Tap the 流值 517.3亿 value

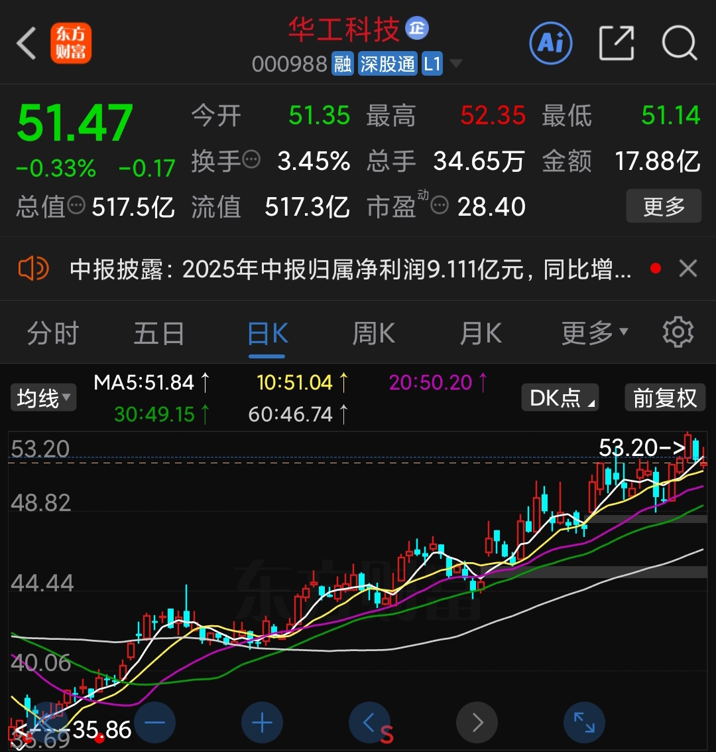pyautogui.click(x=307, y=206)
